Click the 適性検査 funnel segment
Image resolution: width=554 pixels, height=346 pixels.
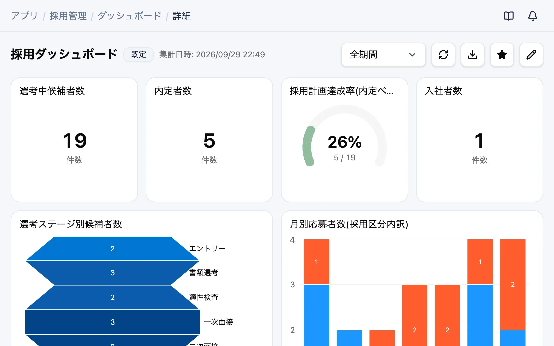(113, 297)
